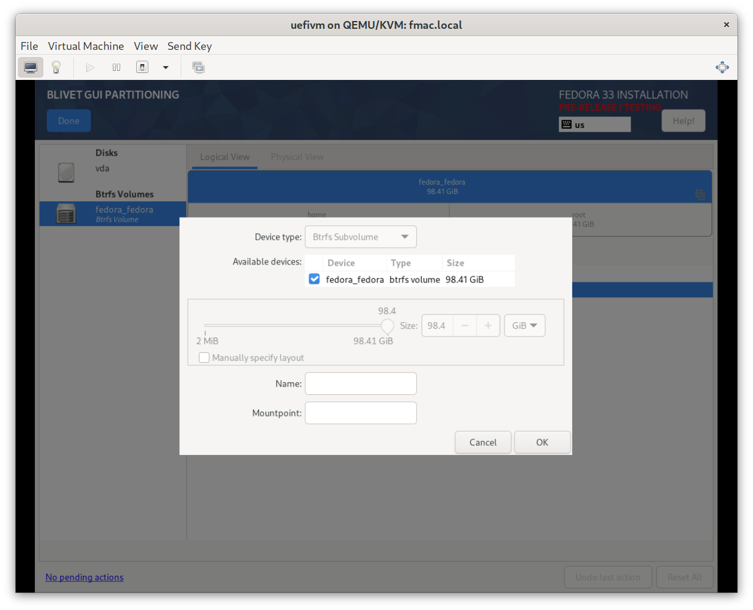Select the fedora_fedora Btrfs volume icon
The image size is (753, 610).
[x=66, y=213]
